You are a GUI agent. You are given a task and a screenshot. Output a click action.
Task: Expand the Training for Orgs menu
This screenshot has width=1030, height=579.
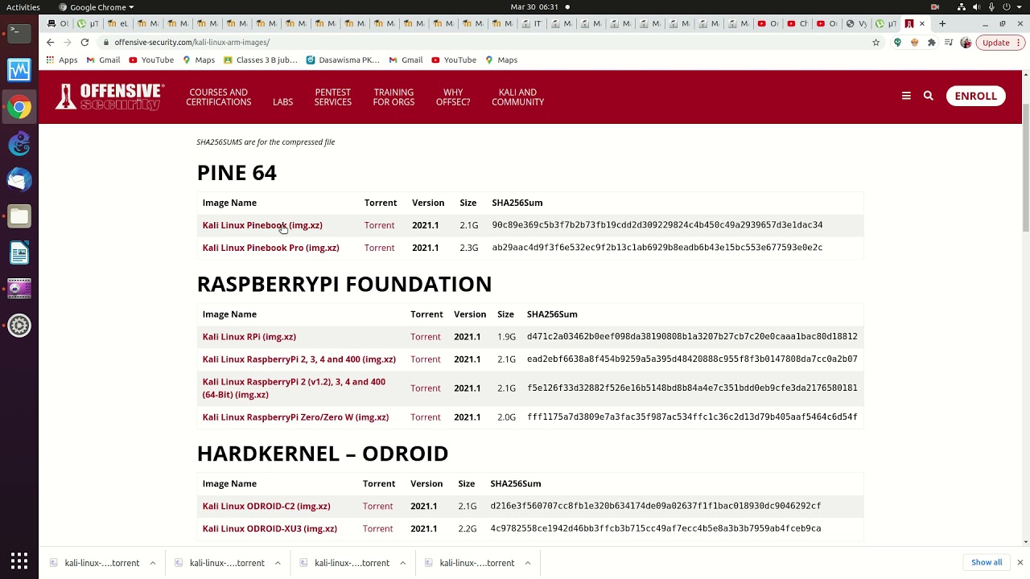click(x=393, y=97)
